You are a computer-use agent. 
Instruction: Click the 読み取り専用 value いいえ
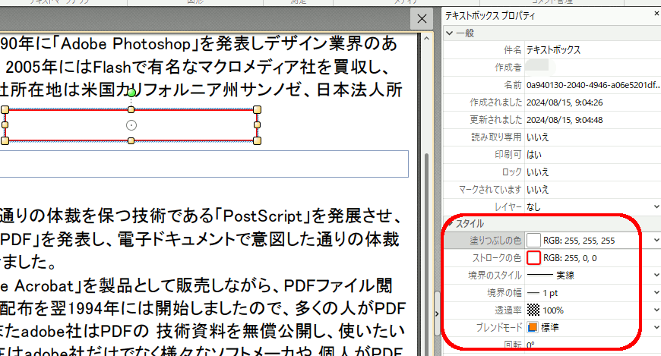click(537, 137)
